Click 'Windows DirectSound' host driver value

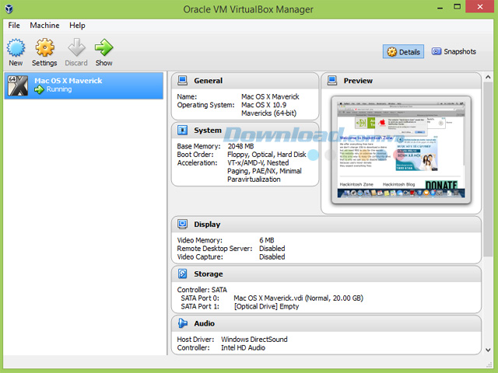254,340
